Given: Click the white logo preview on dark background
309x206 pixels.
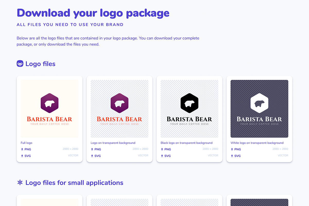Looking at the screenshot, I should [259, 108].
